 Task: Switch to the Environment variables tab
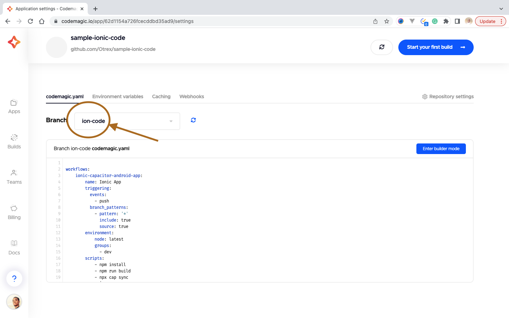[x=118, y=96]
